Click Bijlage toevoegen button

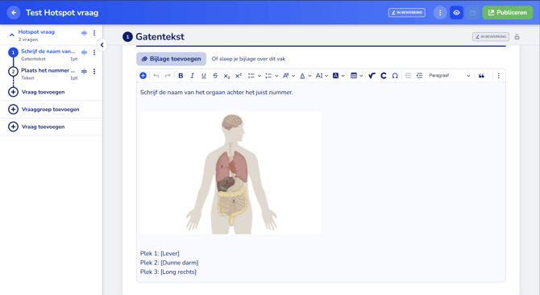click(171, 59)
